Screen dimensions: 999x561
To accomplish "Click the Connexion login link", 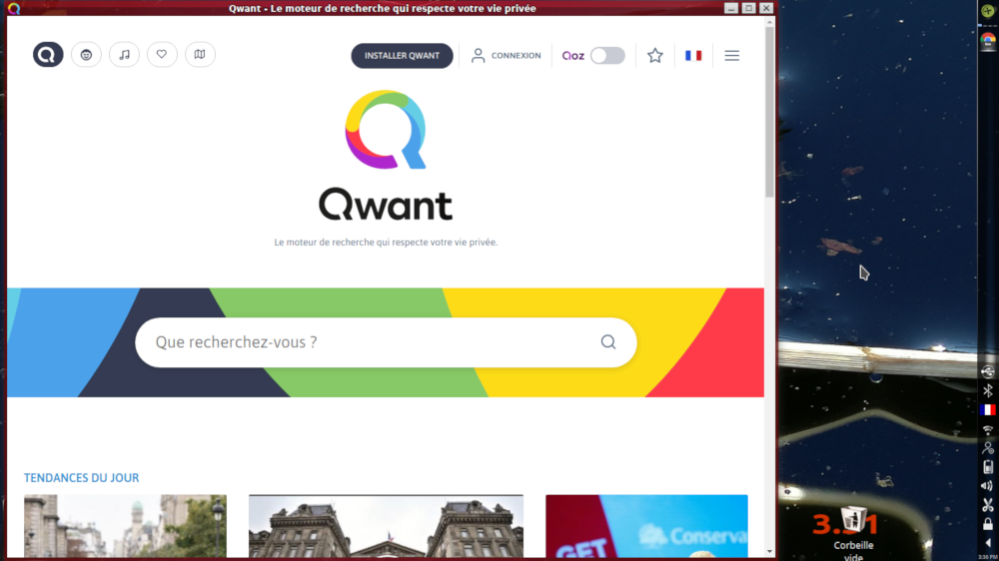I will pos(505,55).
